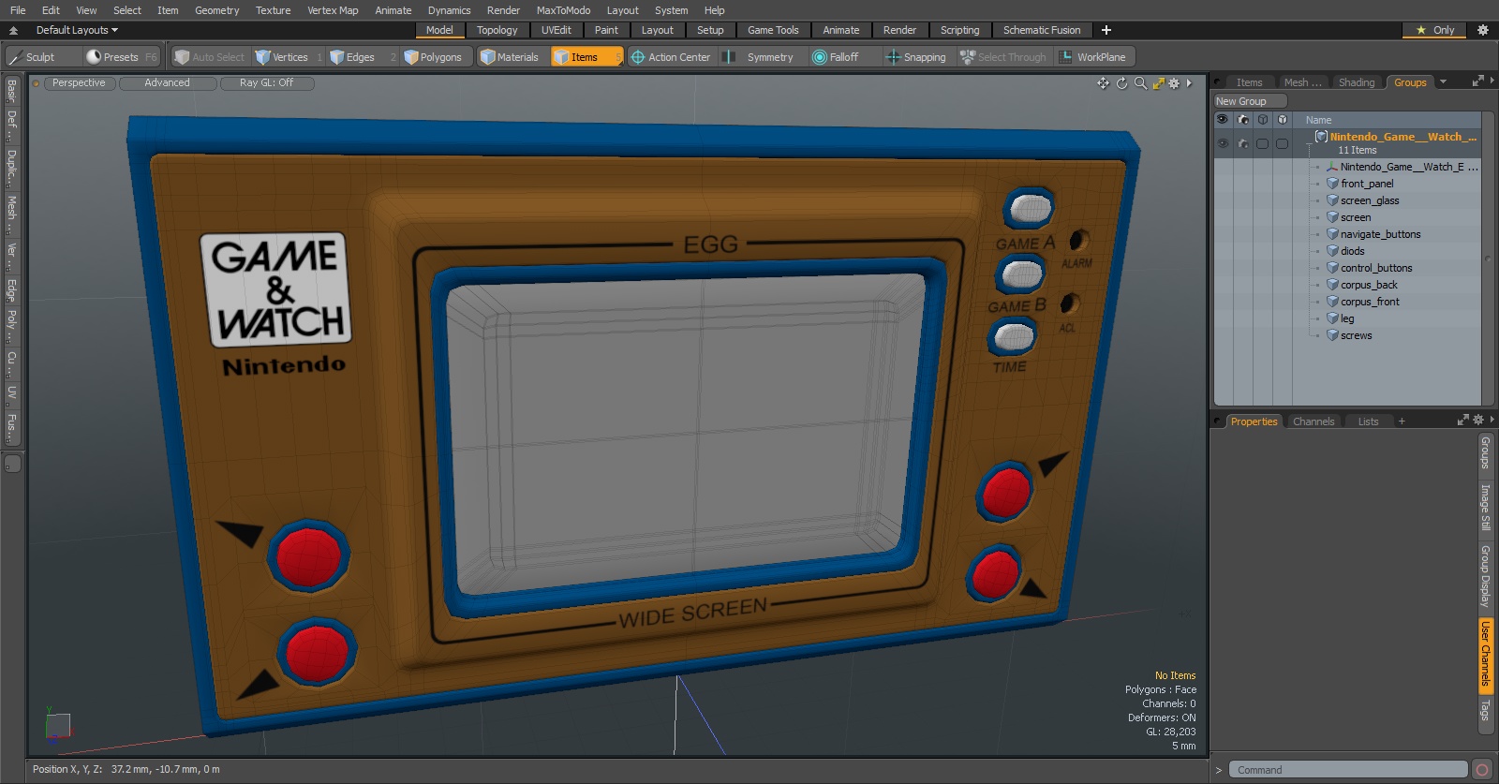1499x784 pixels.
Task: Select the corpus_back item
Action: point(1368,285)
